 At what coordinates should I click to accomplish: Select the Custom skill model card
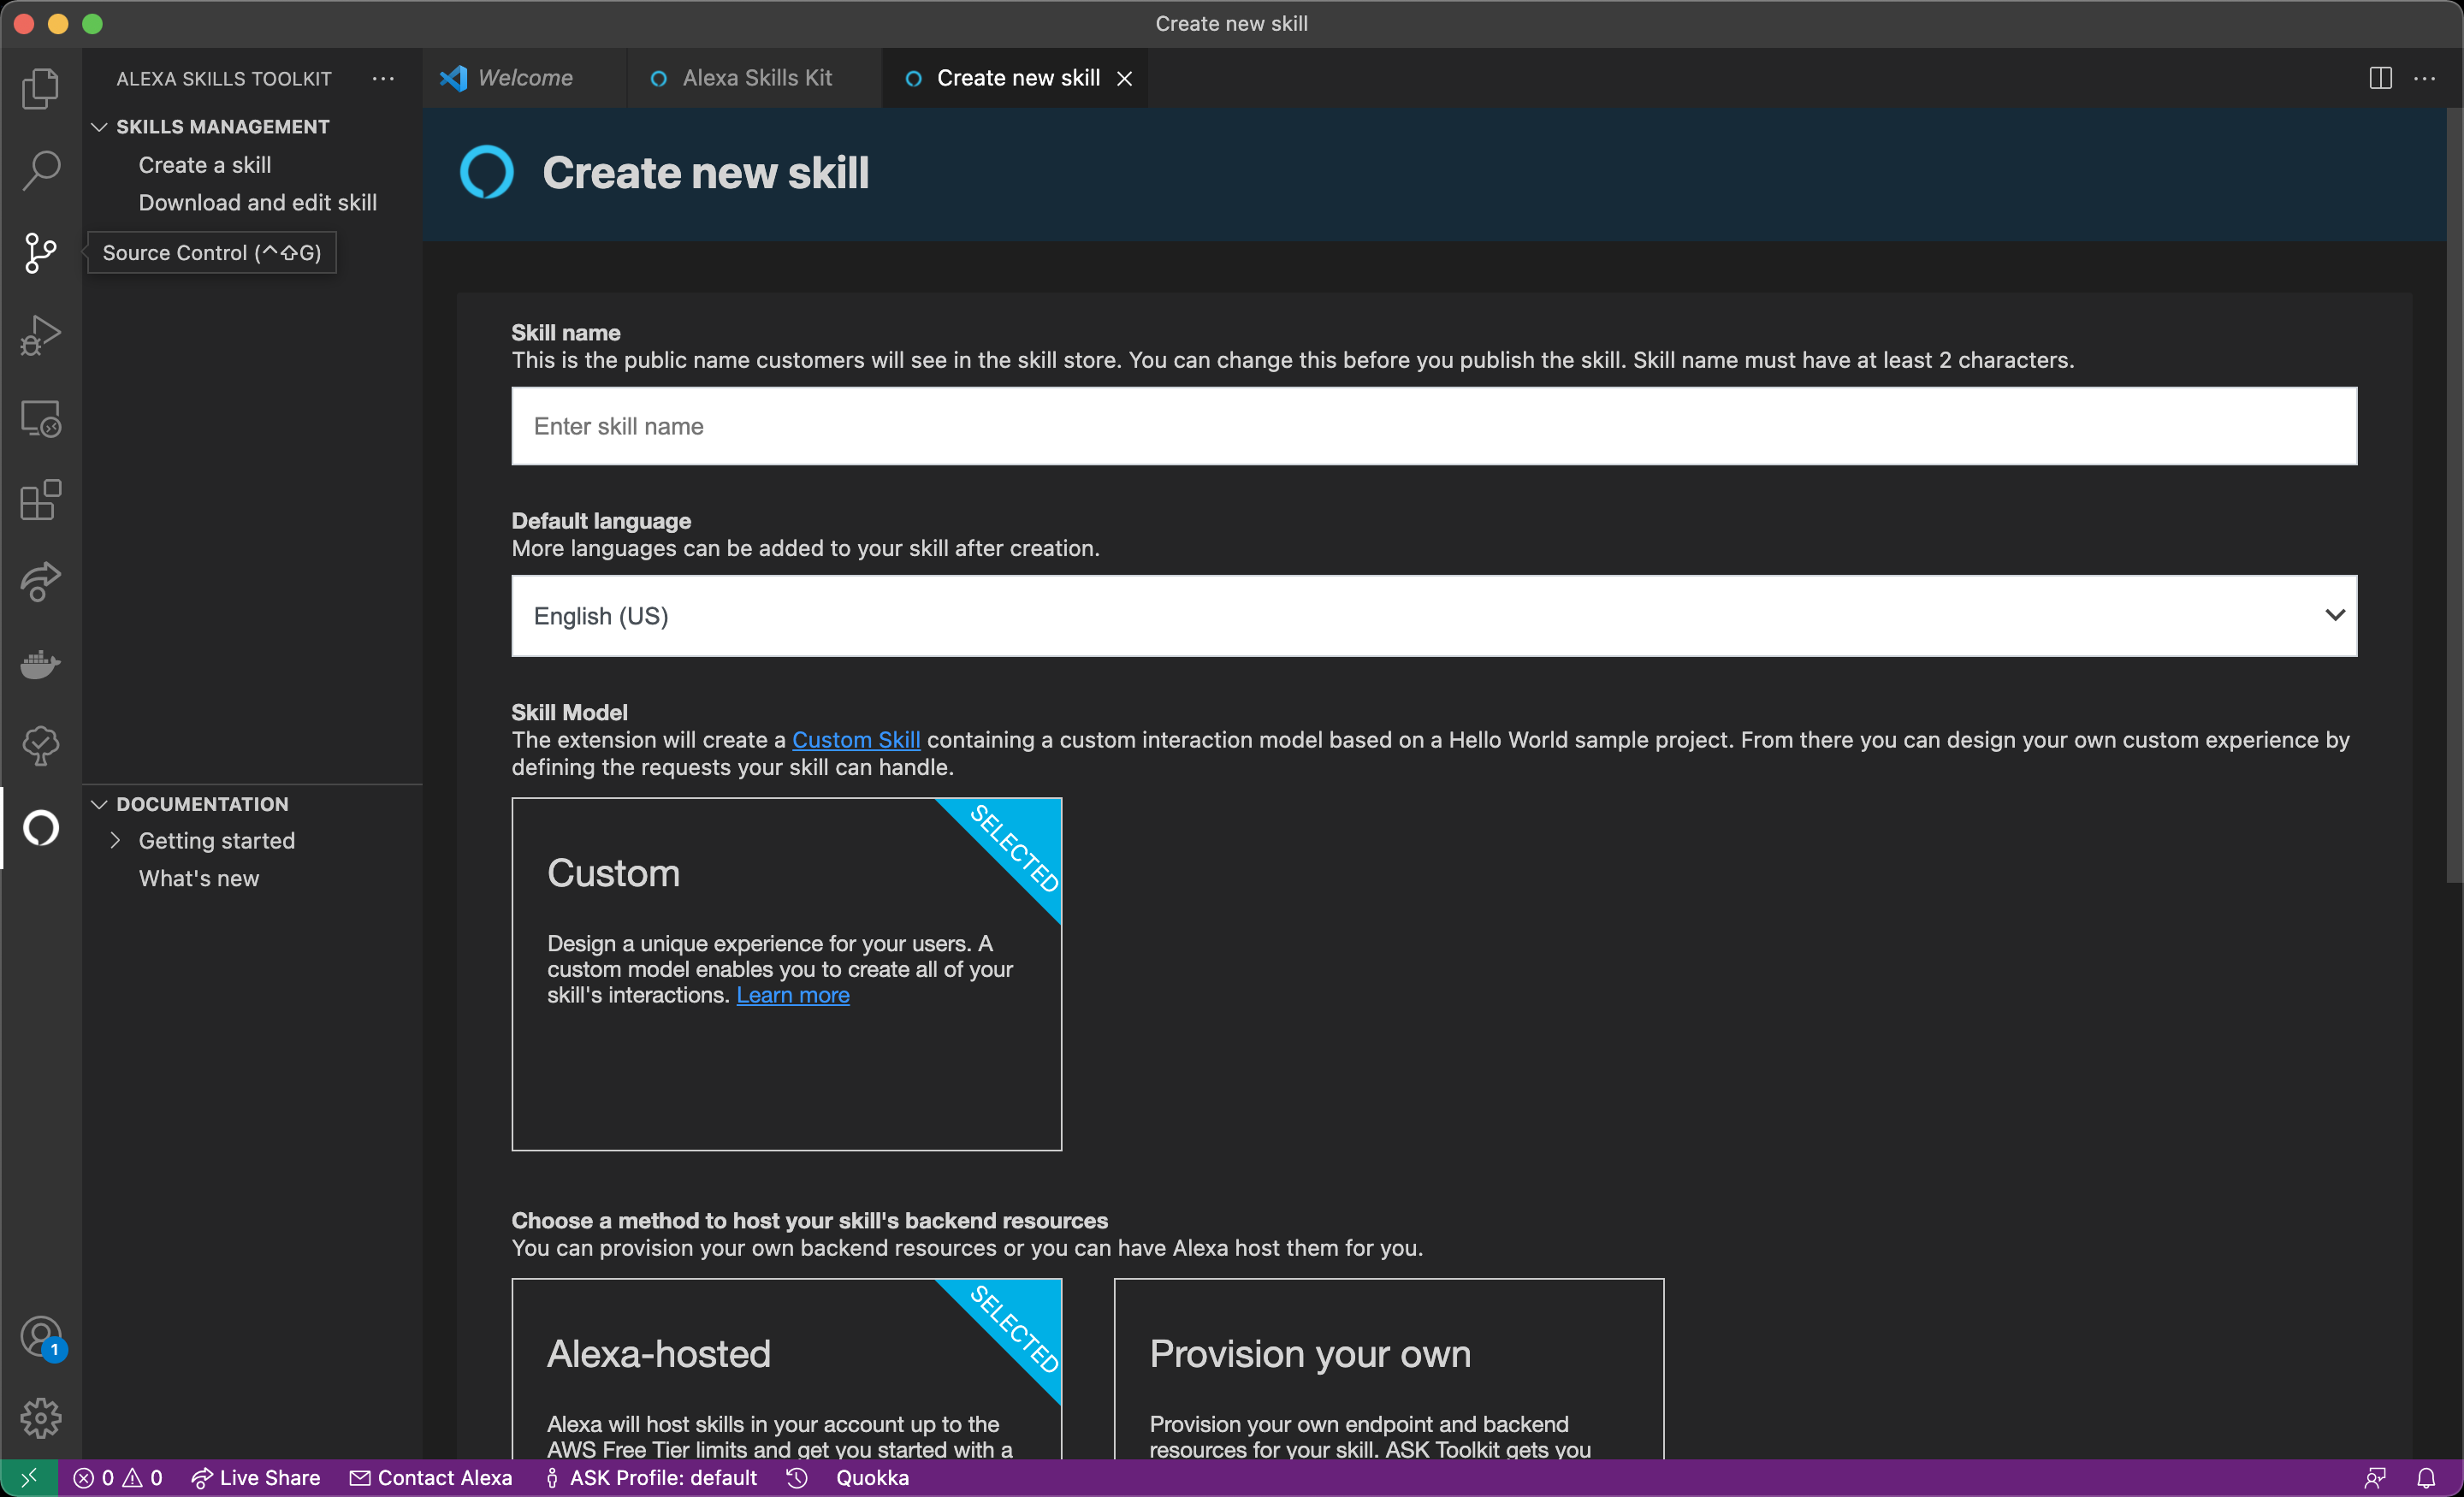pos(786,973)
